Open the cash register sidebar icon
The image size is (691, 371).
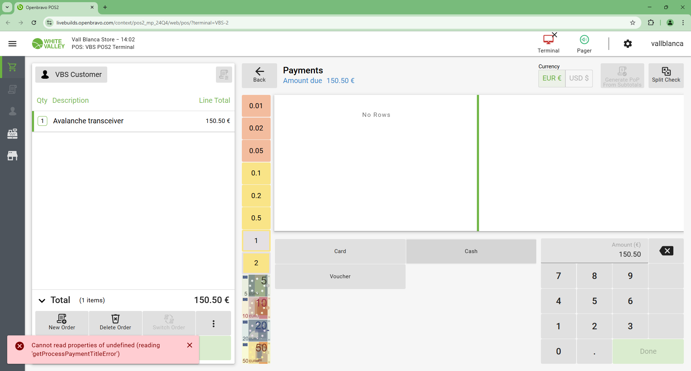point(12,134)
